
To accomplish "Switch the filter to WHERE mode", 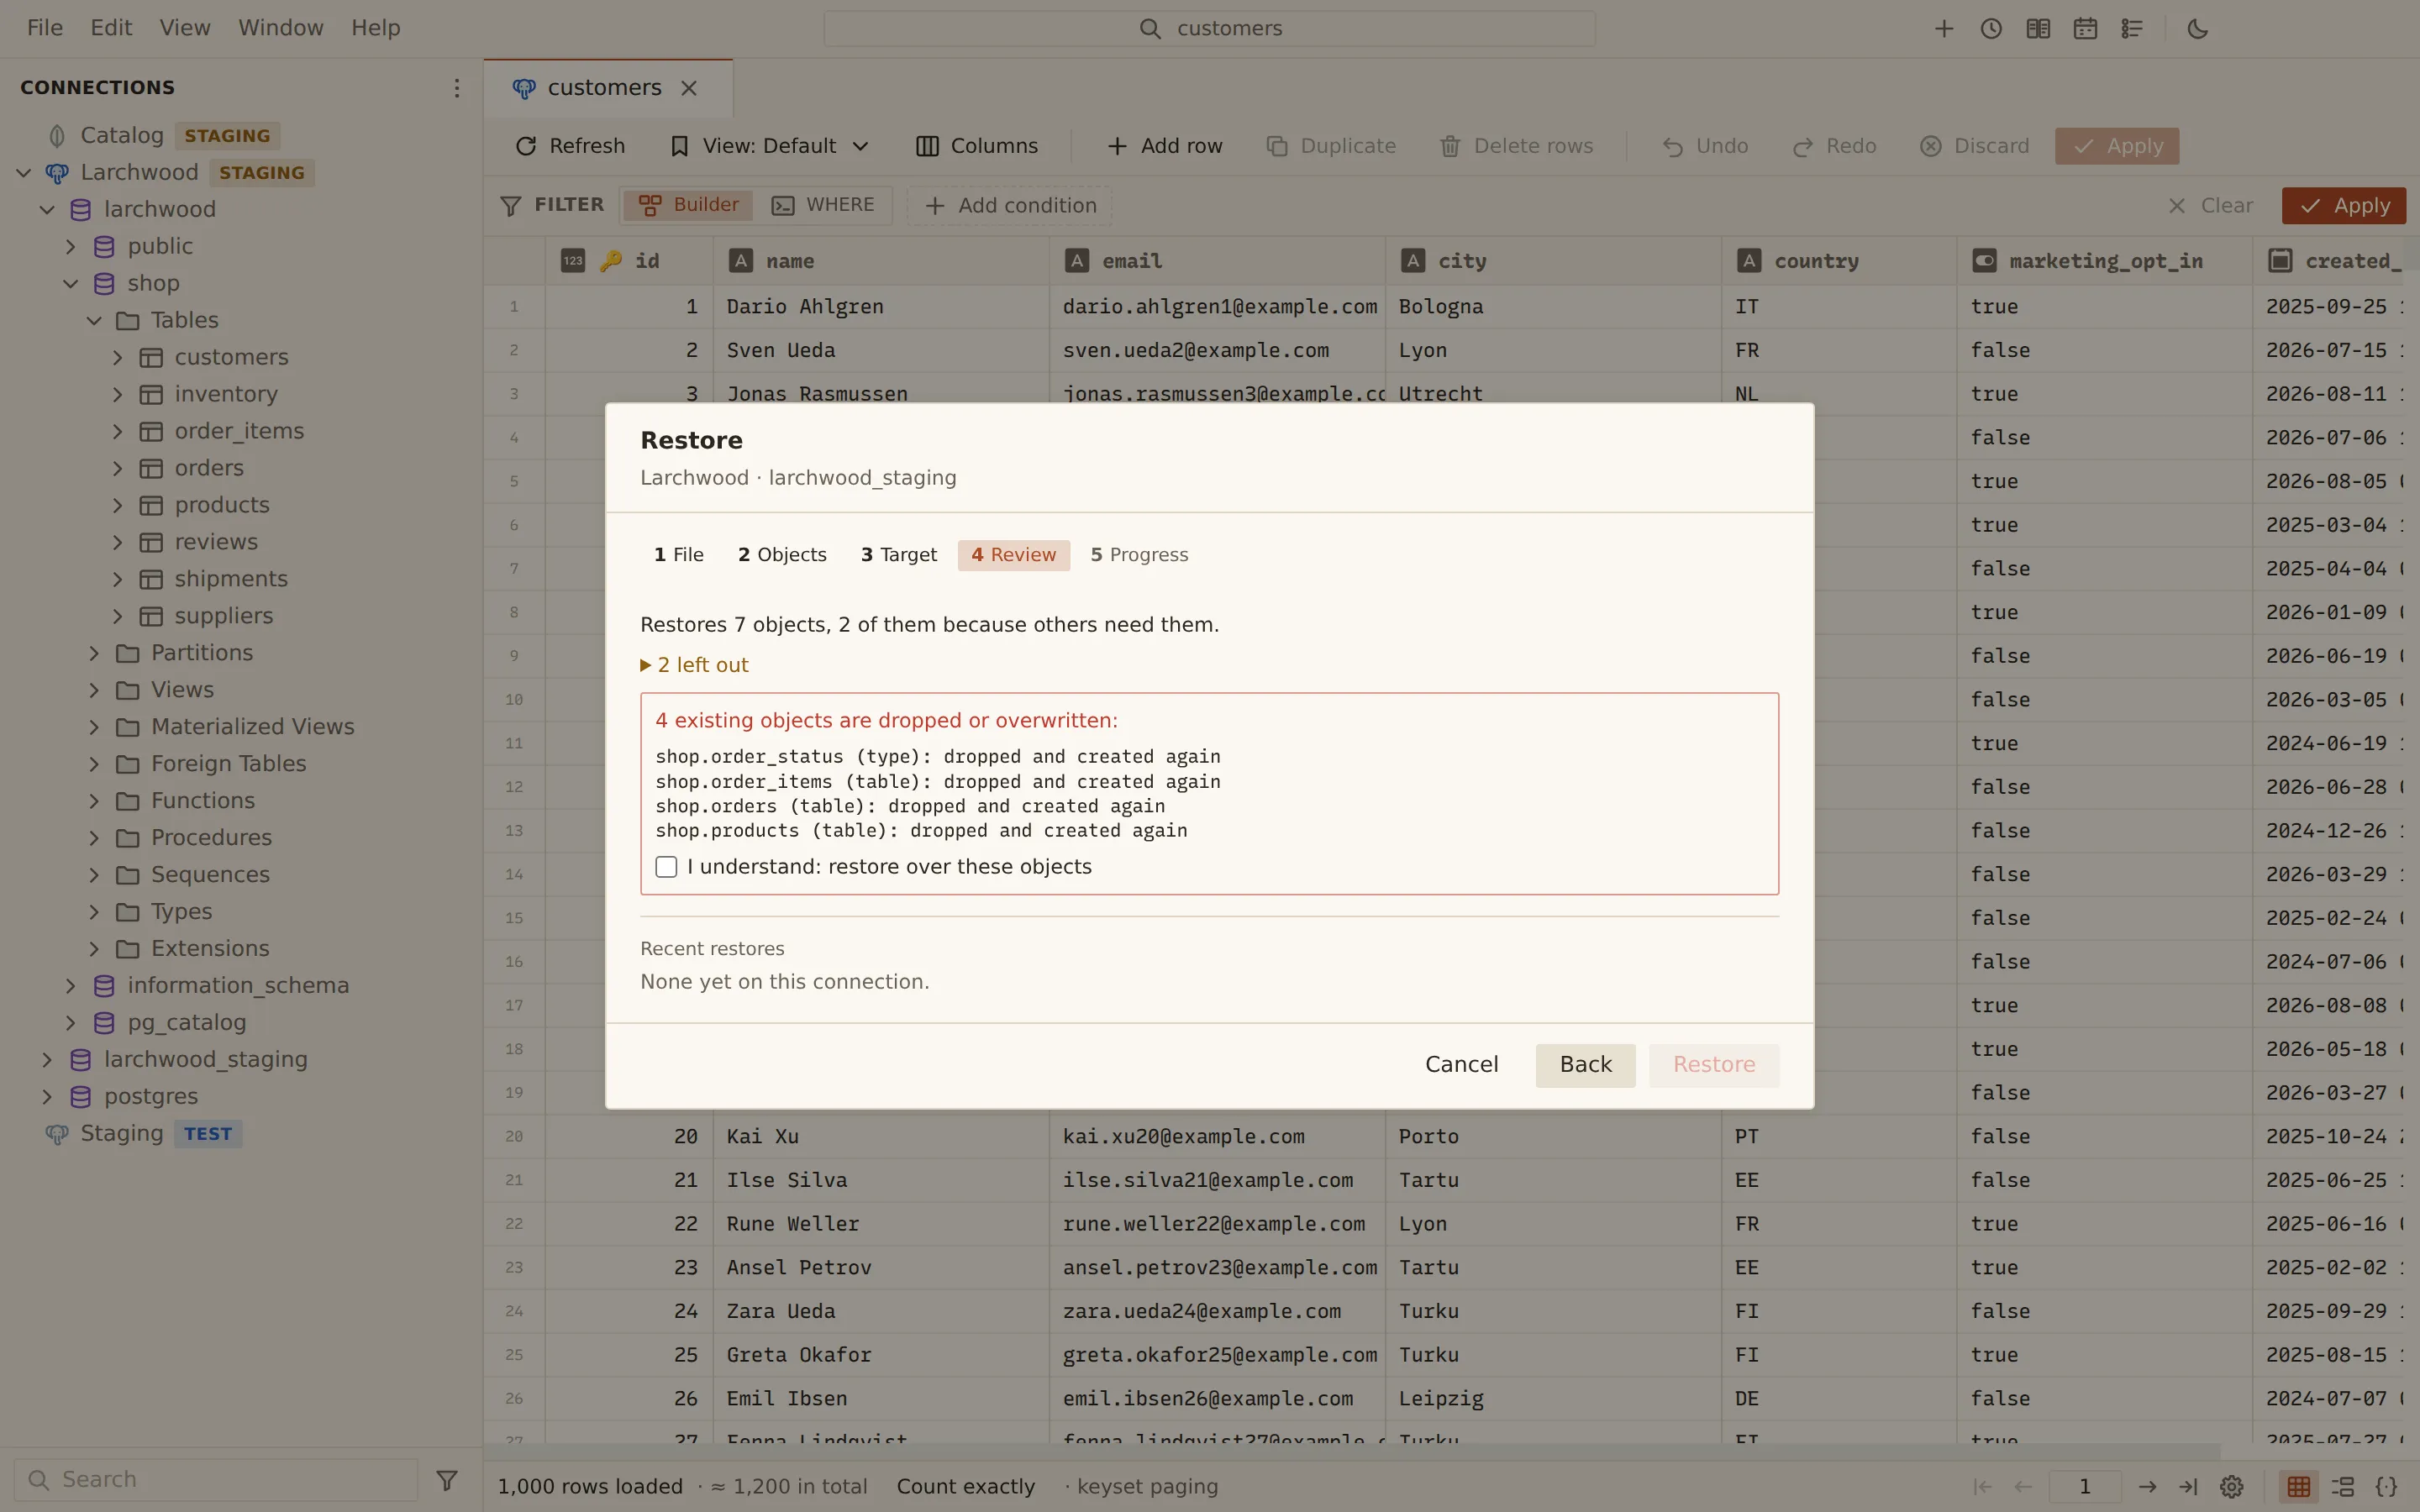I will [x=823, y=205].
